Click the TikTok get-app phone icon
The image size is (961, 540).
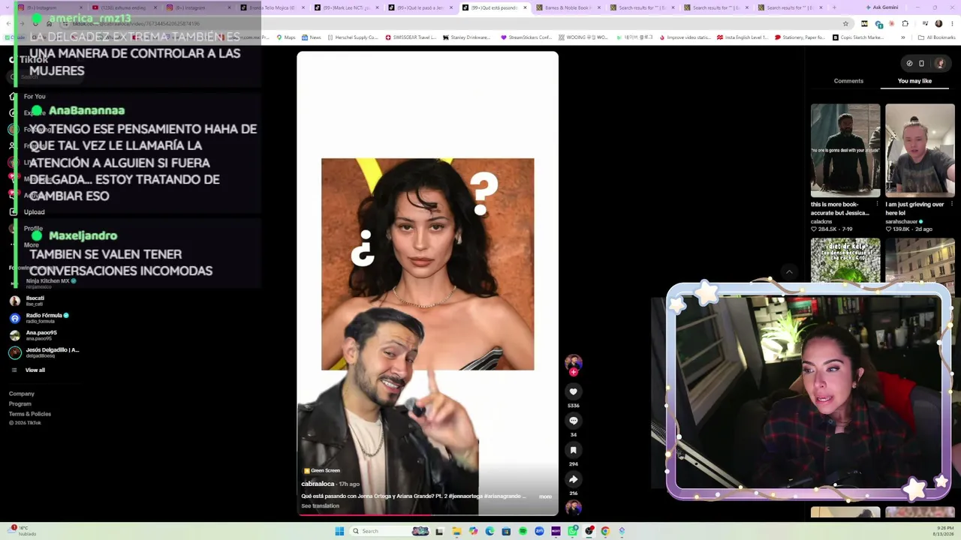921,63
